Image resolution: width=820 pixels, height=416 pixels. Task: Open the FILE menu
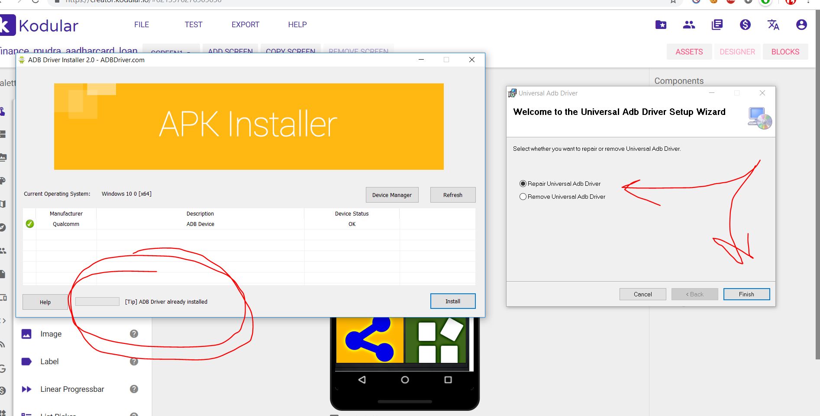[142, 25]
